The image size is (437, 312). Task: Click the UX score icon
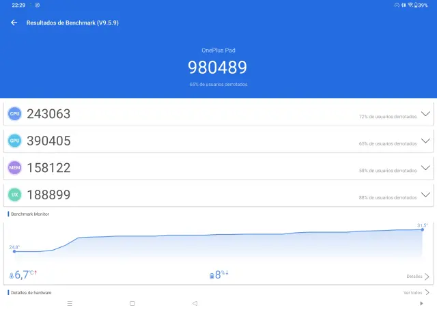click(14, 195)
